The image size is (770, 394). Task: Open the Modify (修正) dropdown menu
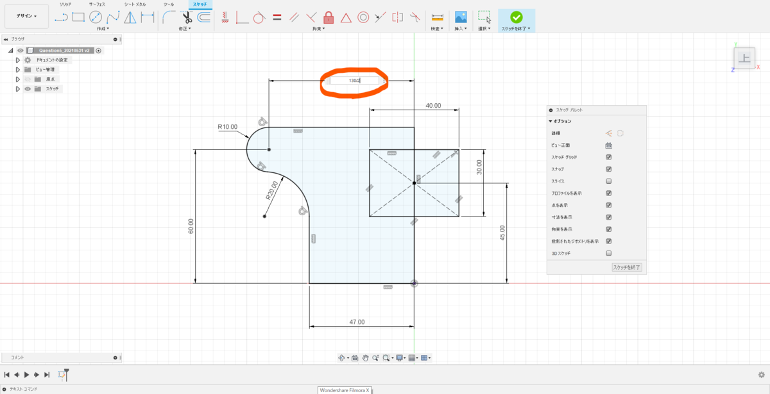click(x=186, y=29)
